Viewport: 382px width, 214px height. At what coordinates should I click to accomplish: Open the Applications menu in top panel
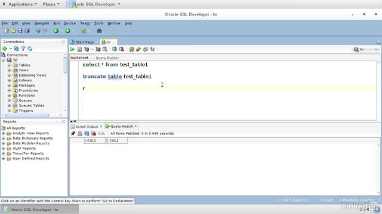(x=23, y=4)
